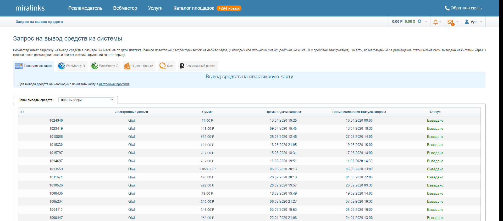Click the plus icon to add funds
This screenshot has height=221, width=503.
[419, 21]
